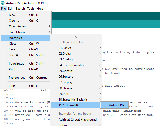Click line number 23 in the editor
The height and width of the screenshot is (126, 160).
(x=6, y=123)
